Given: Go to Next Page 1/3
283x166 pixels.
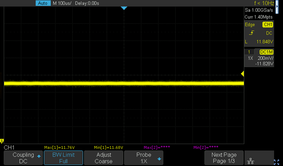Looking at the screenshot, I should pos(224,158).
